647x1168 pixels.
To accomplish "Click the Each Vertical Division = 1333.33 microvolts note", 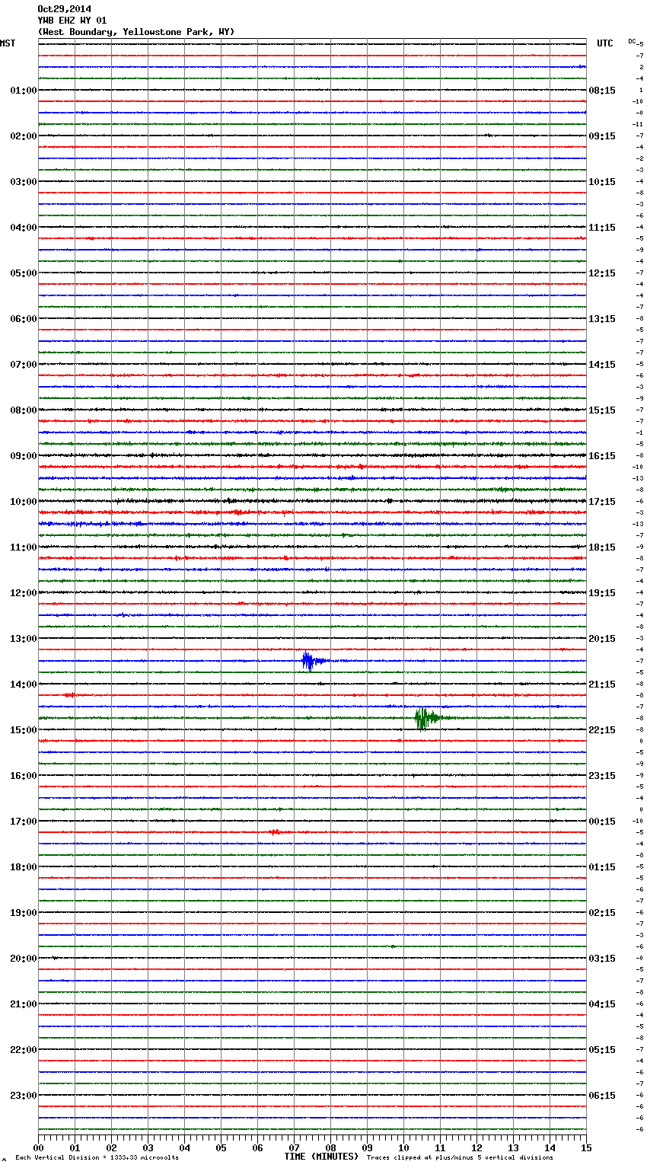I will click(97, 1158).
